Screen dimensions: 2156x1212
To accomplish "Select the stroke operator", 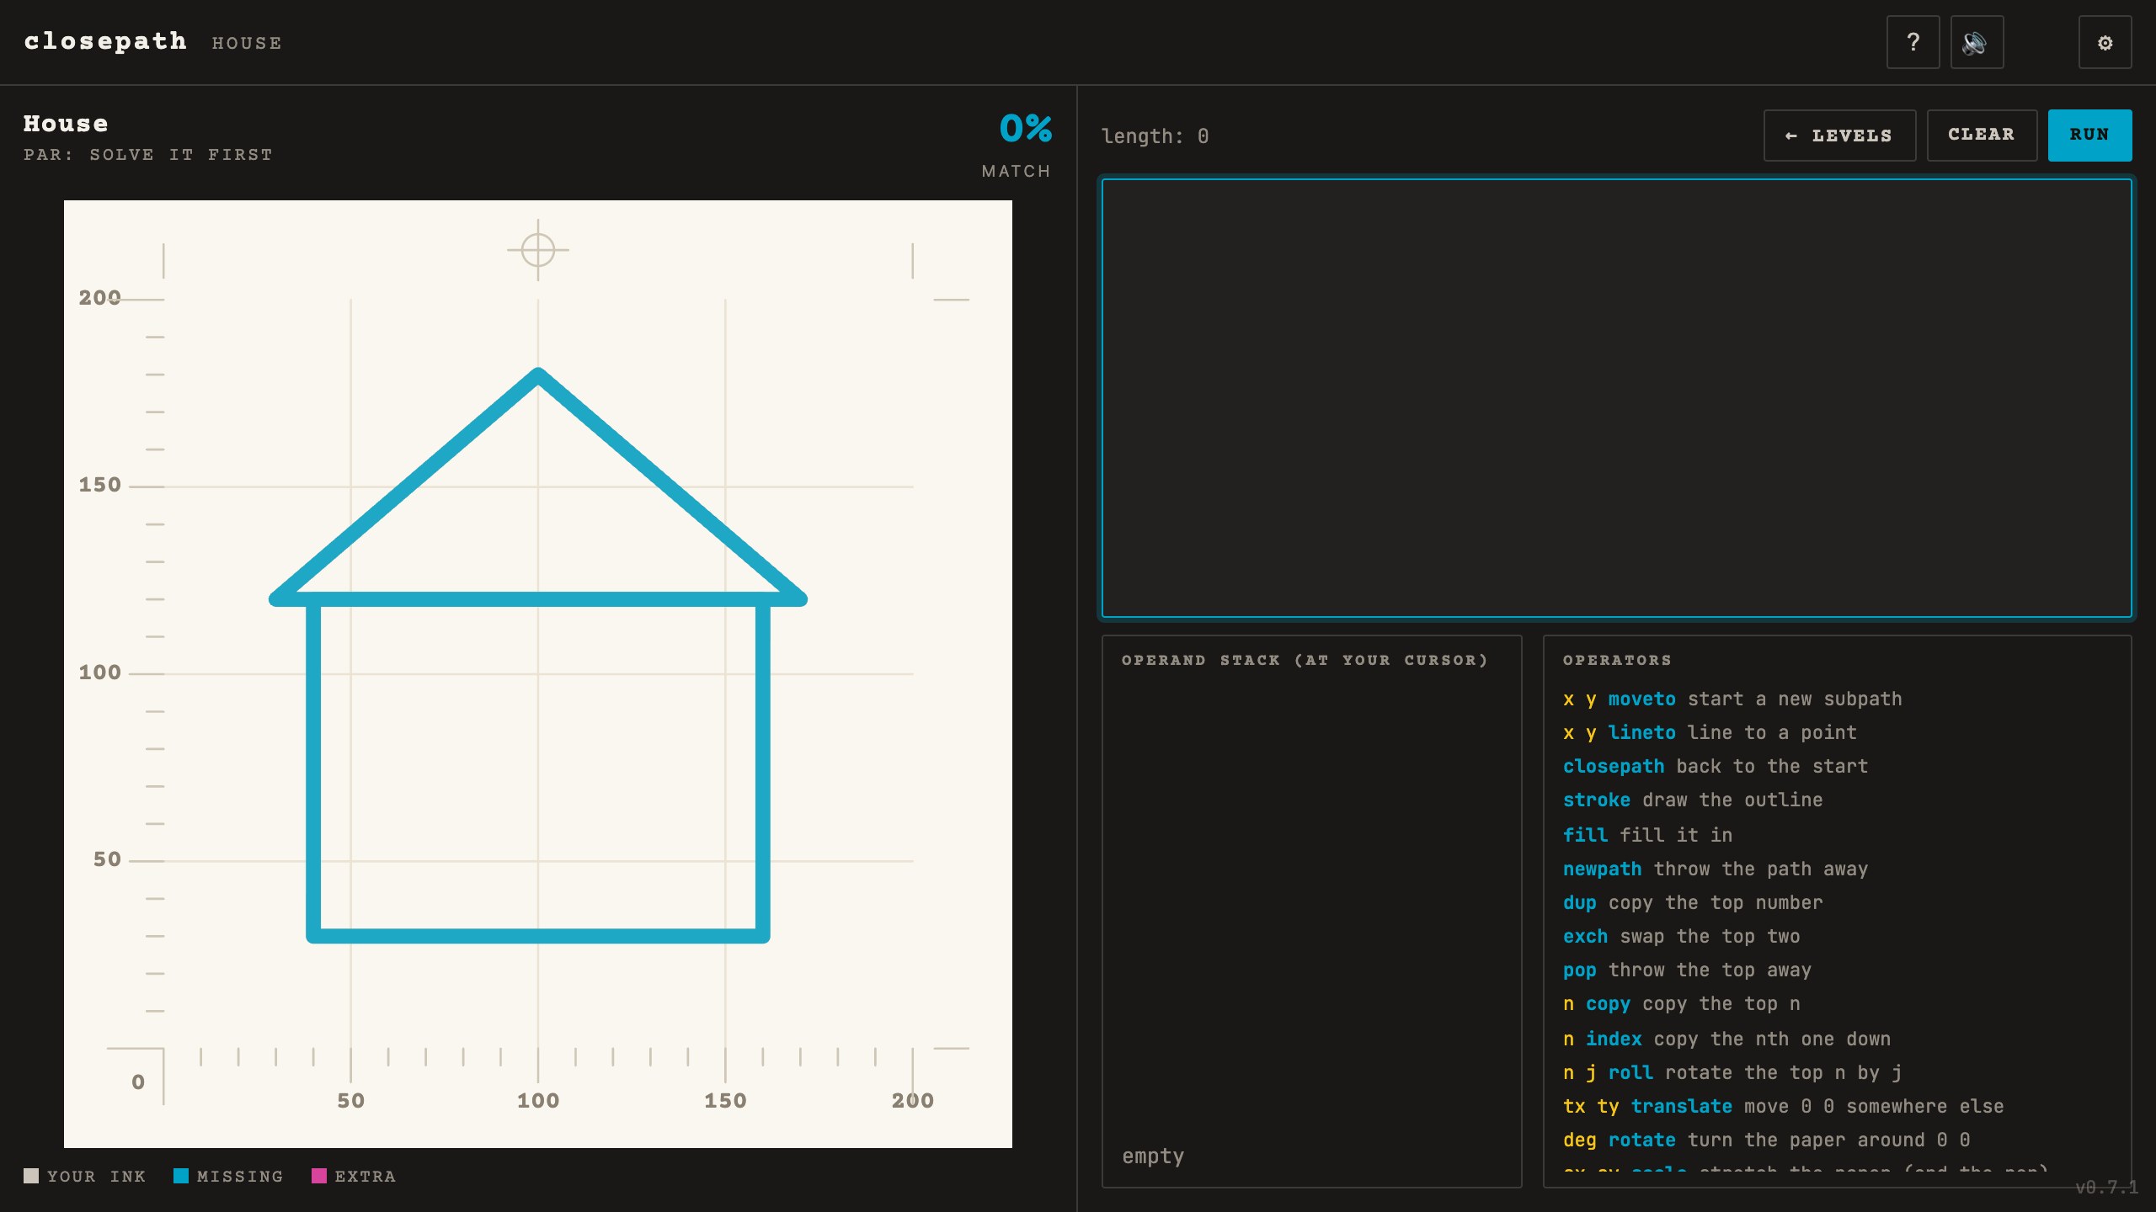I will point(1596,800).
